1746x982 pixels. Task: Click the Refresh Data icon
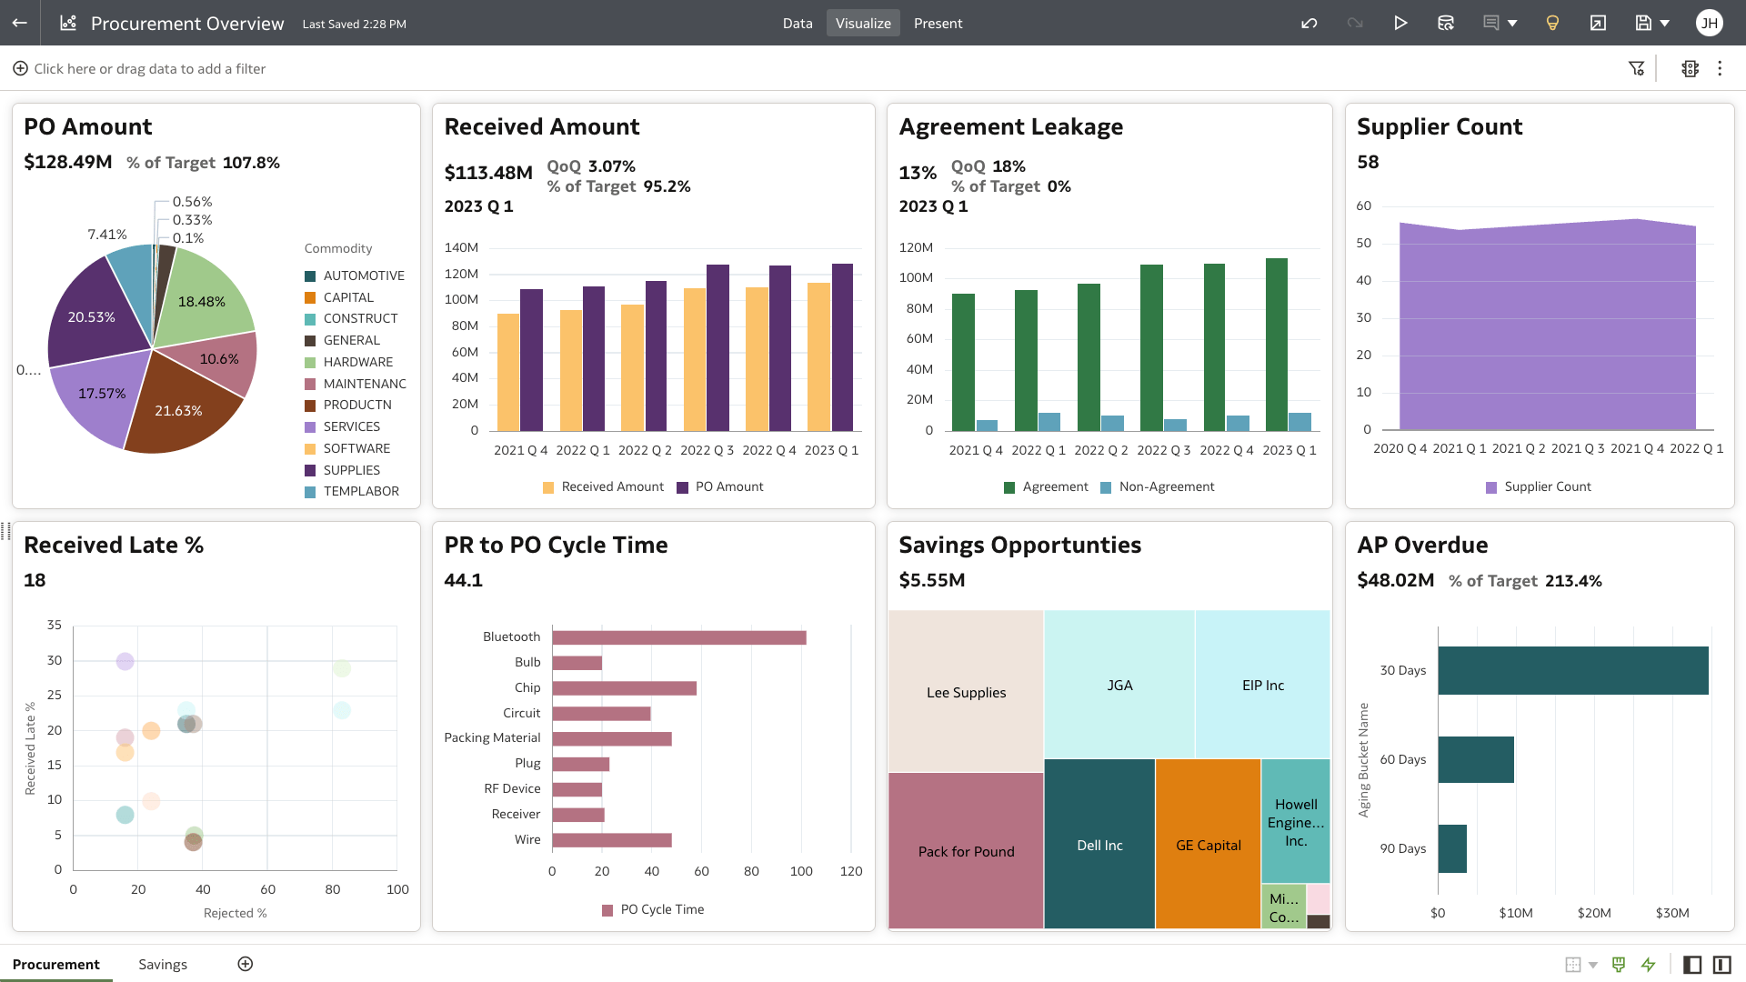tap(1446, 23)
